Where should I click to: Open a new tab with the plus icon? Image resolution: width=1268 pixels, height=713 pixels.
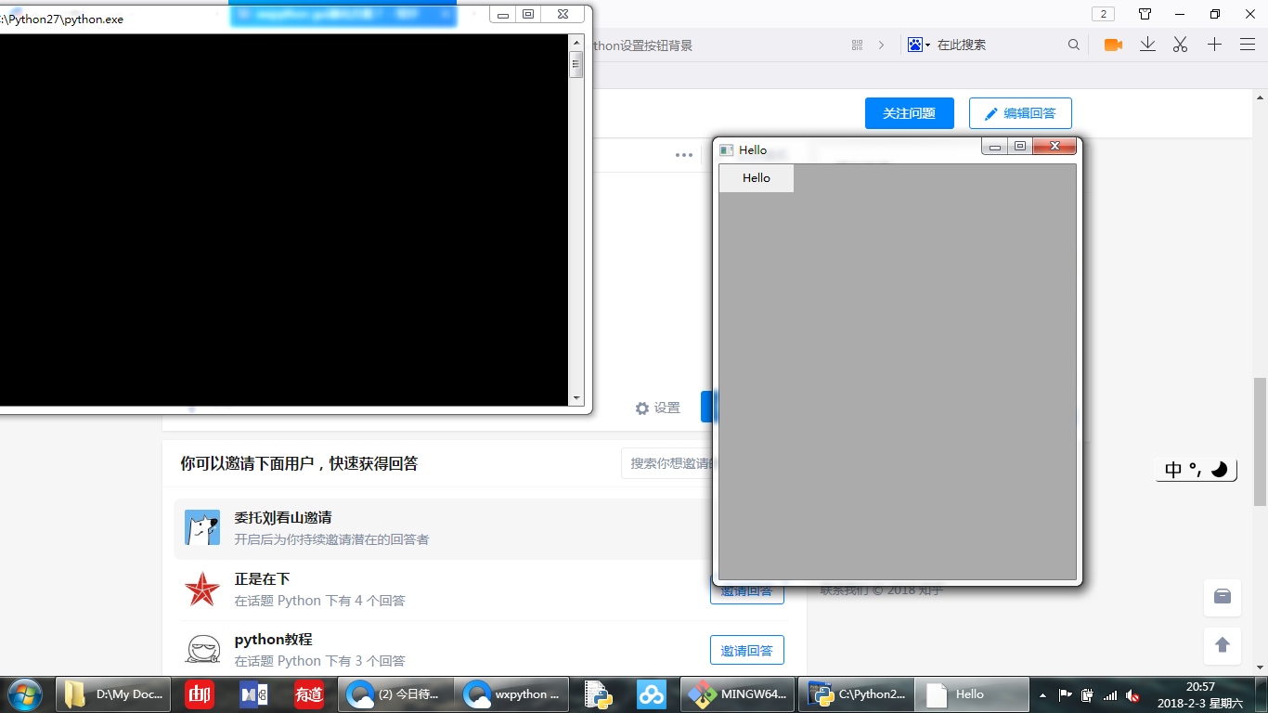1214,44
